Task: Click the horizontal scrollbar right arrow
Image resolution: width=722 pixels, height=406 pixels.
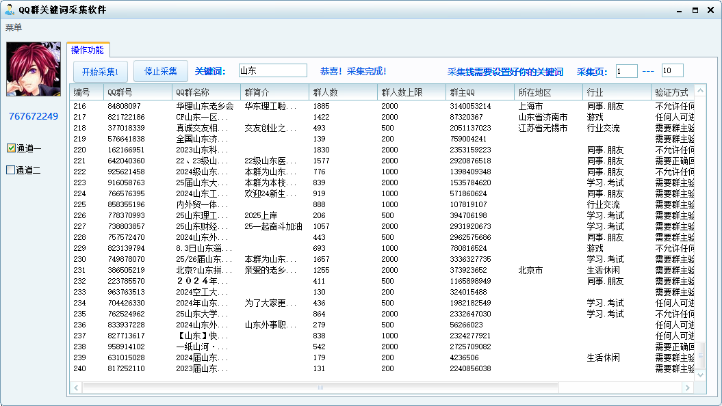Action: click(688, 388)
